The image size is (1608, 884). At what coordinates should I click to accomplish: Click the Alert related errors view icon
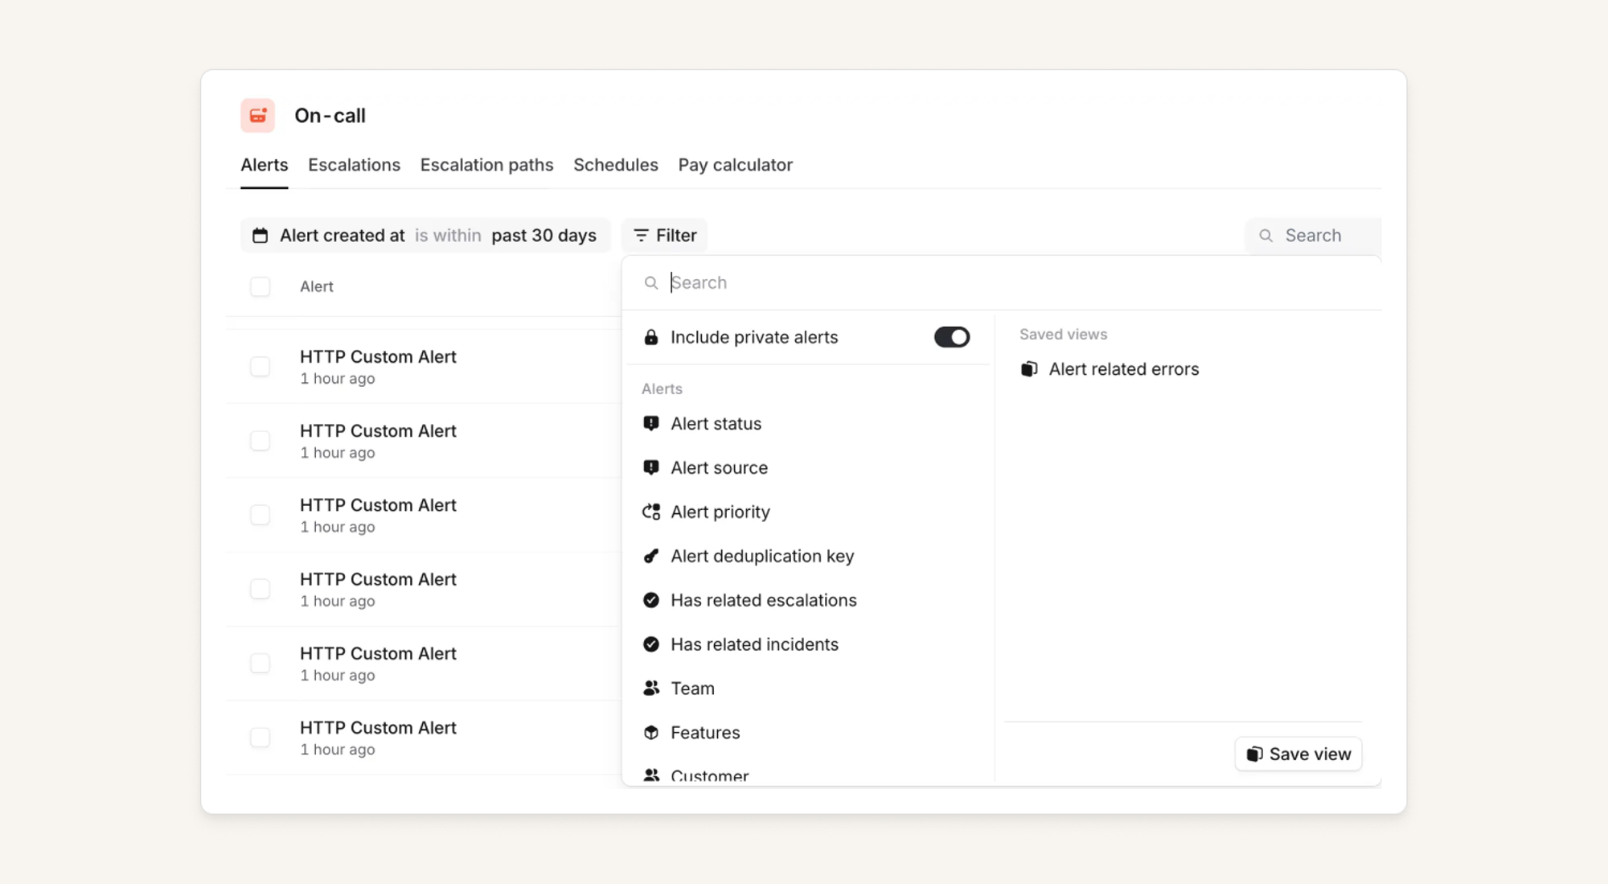coord(1029,369)
